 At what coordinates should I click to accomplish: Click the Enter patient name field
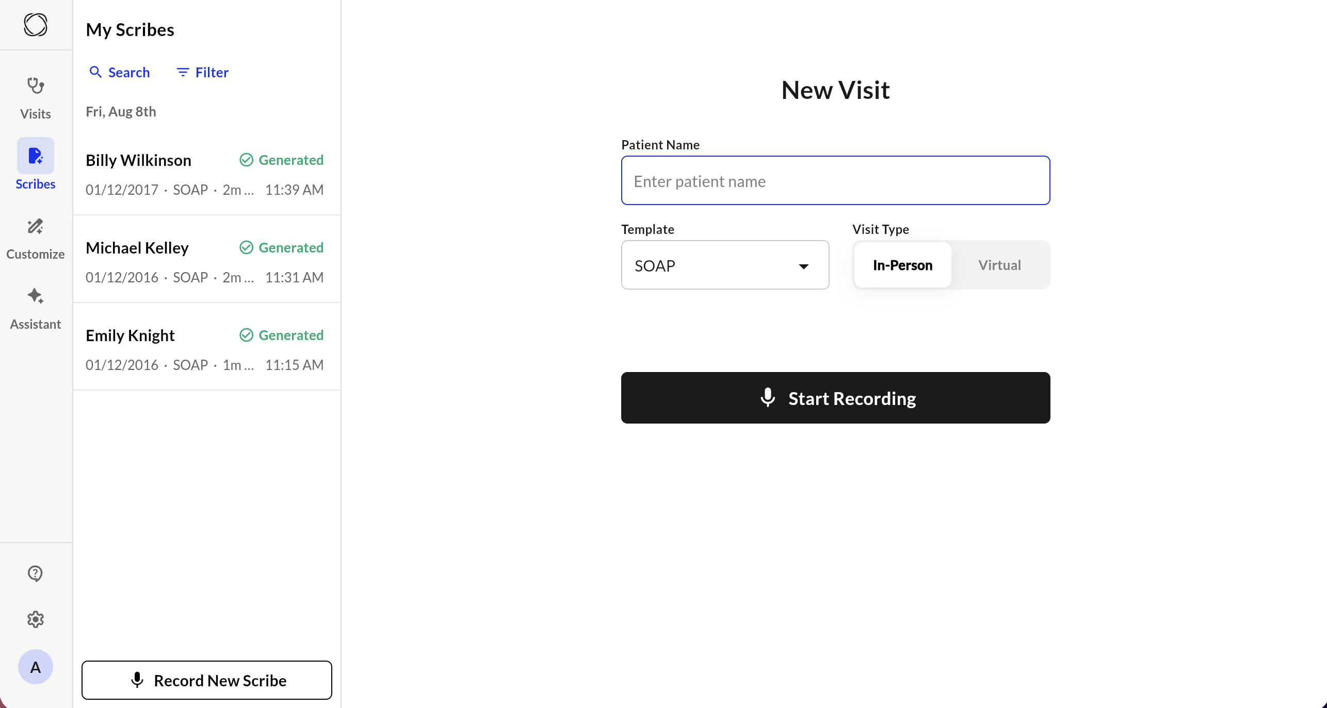coord(835,180)
